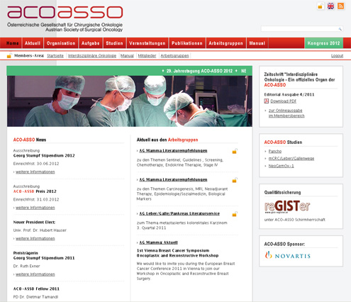Open AG Mamma Literaturempfehlungen about Carcinogenesis, MRI
This screenshot has height=302, width=351.
coord(173,180)
